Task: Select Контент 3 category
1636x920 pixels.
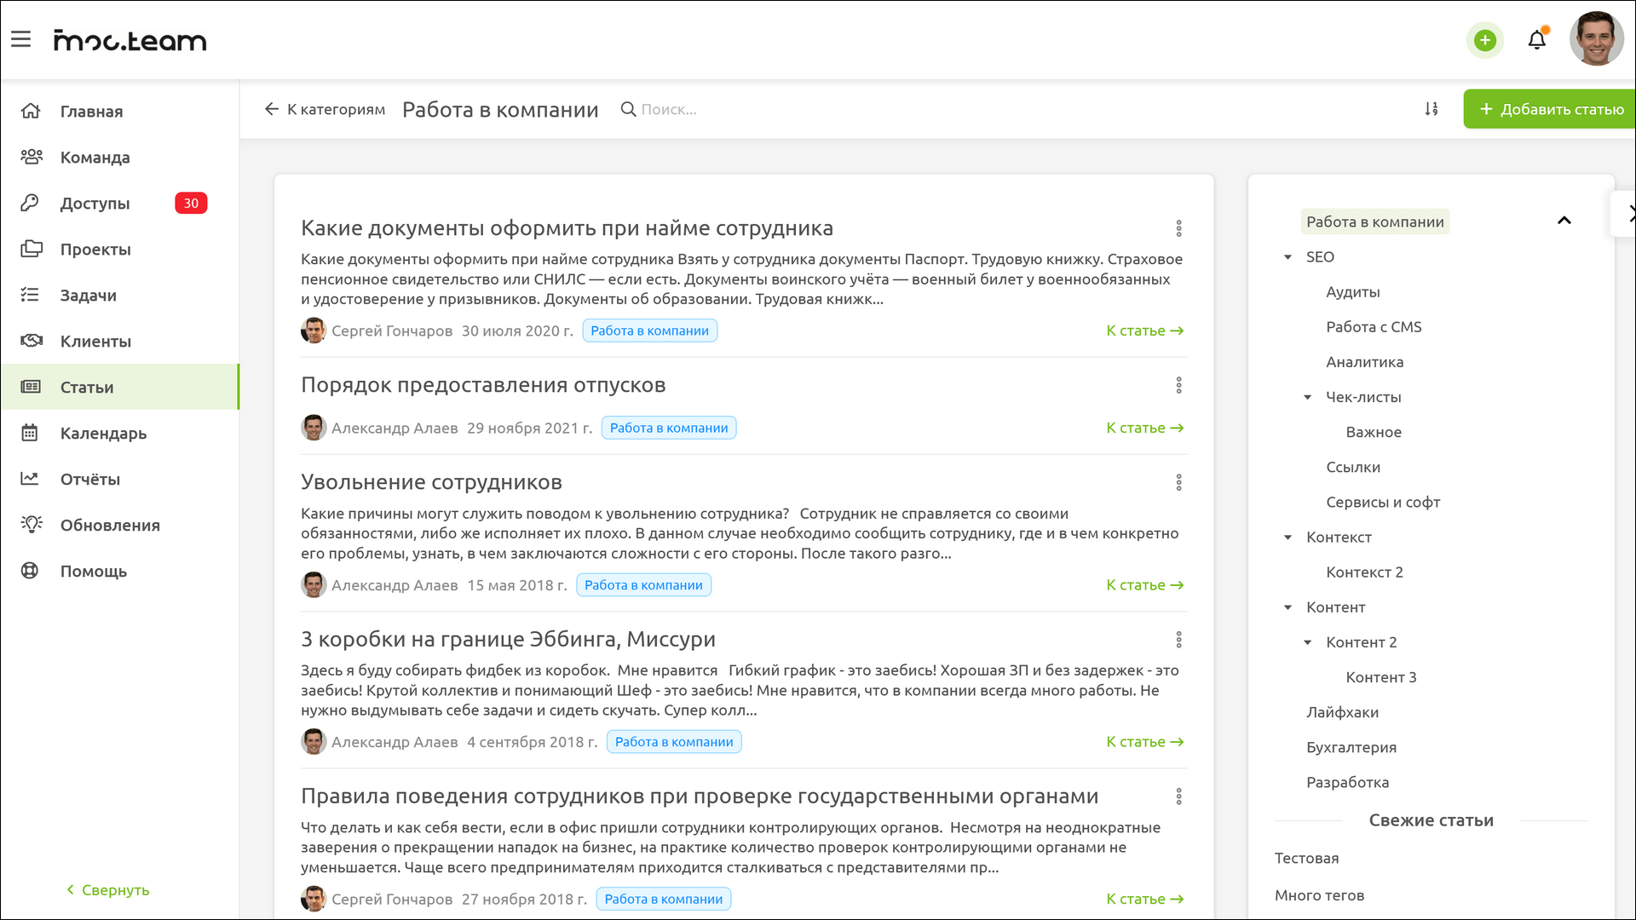Action: 1380,677
